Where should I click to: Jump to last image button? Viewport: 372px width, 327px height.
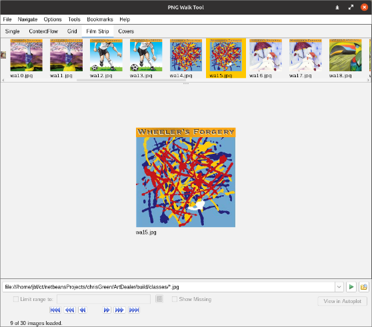click(134, 310)
